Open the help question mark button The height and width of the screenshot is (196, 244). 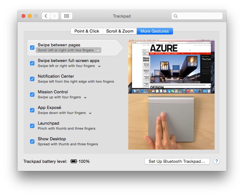pos(216,161)
